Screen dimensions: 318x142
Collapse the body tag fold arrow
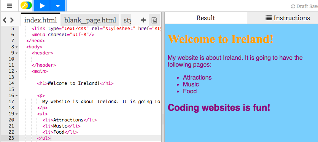tap(17, 47)
